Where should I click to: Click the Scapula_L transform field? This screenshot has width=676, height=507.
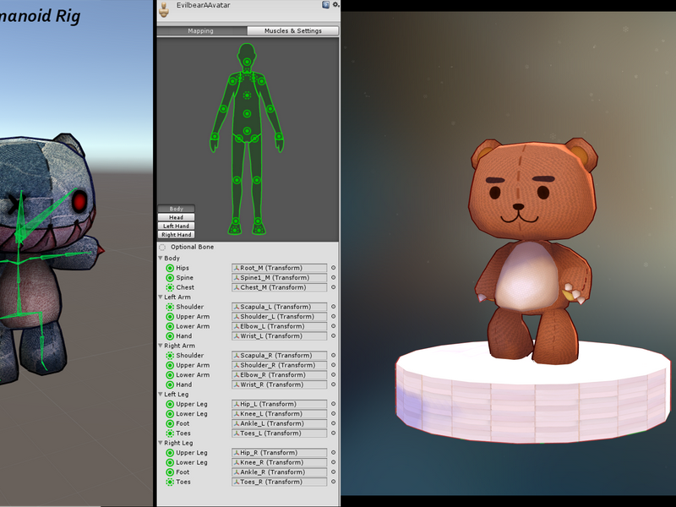point(280,307)
